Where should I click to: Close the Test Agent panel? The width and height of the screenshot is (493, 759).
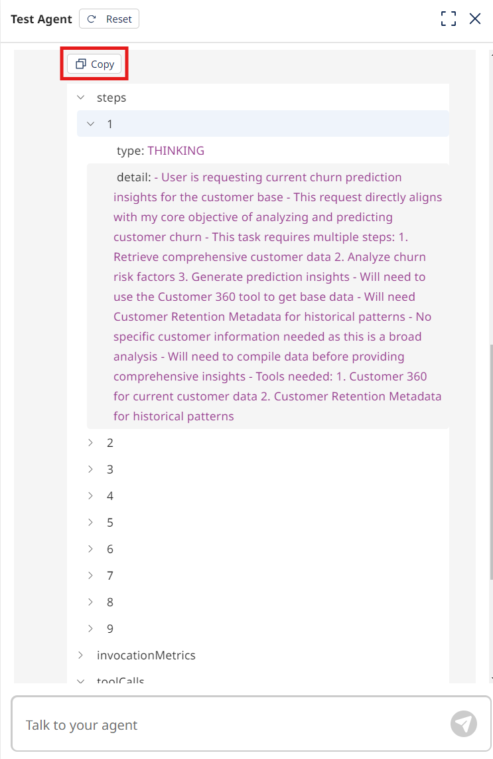[475, 19]
